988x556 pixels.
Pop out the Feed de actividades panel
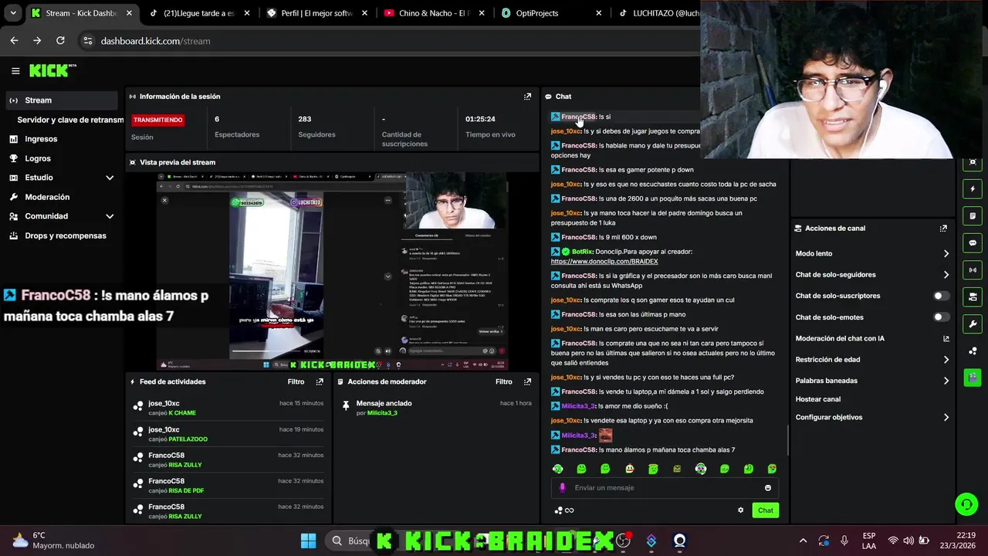320,381
